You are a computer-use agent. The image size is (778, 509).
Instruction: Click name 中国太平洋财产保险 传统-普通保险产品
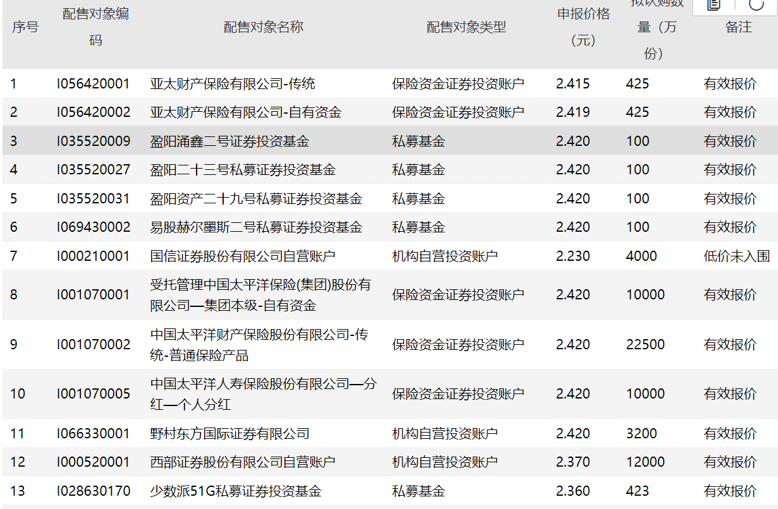259,345
